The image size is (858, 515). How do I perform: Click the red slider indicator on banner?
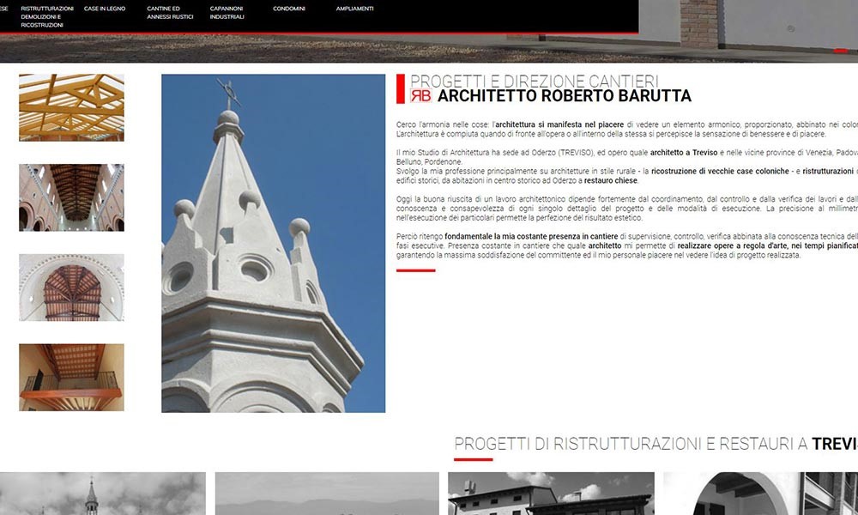click(841, 51)
